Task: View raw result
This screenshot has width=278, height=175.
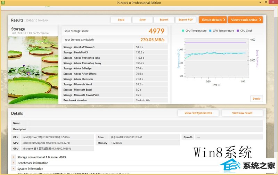Action: point(242,113)
